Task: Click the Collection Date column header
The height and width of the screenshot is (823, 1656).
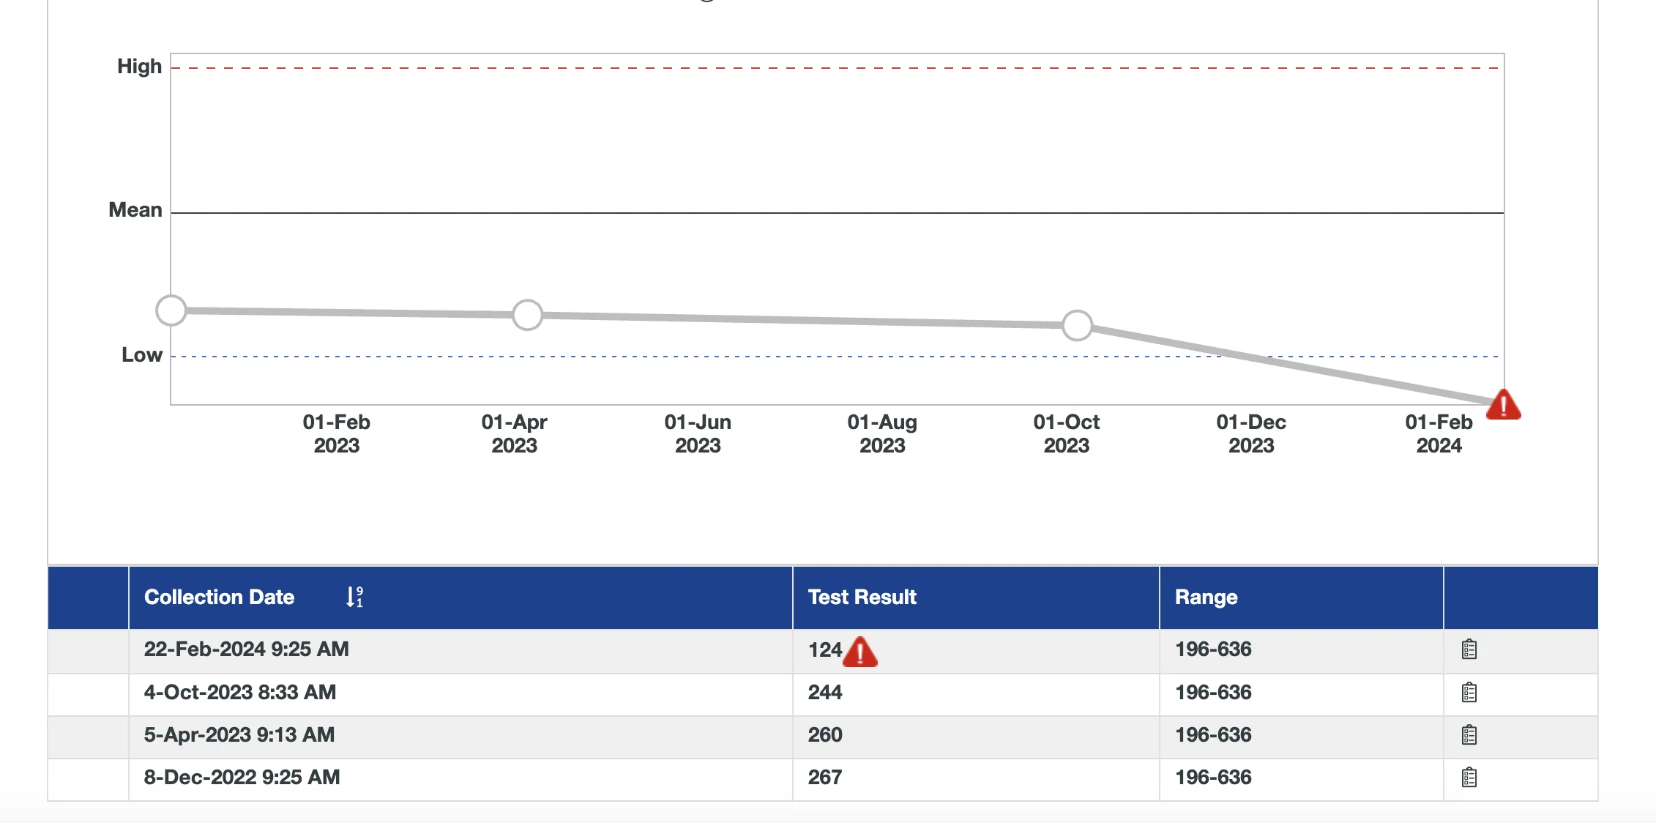Action: coord(219,597)
